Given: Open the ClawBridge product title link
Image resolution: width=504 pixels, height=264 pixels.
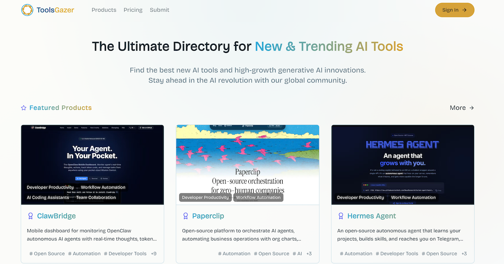Looking at the screenshot, I should click(56, 216).
